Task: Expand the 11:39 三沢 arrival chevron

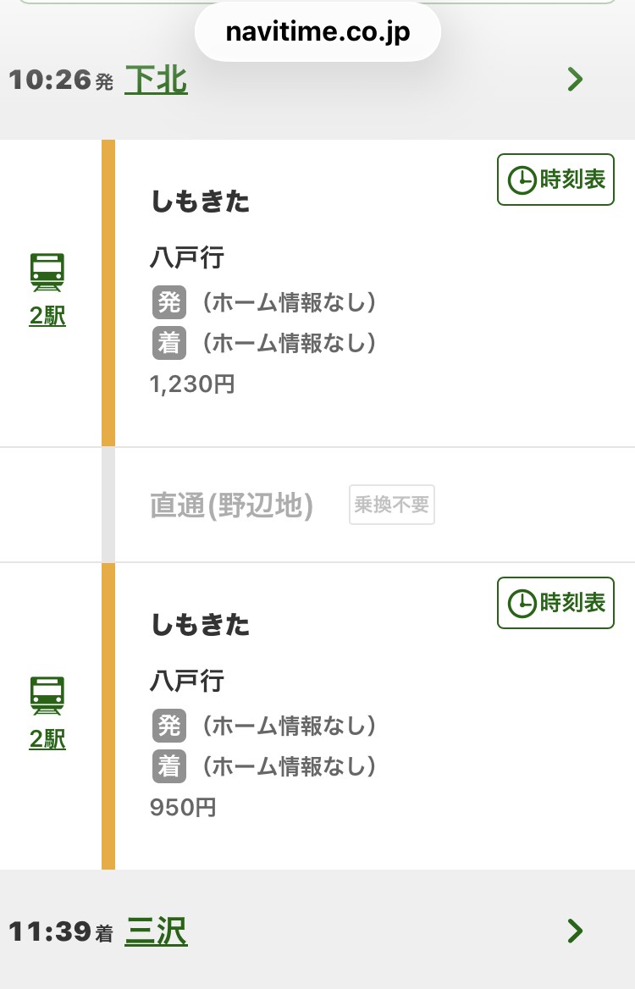Action: click(x=575, y=931)
